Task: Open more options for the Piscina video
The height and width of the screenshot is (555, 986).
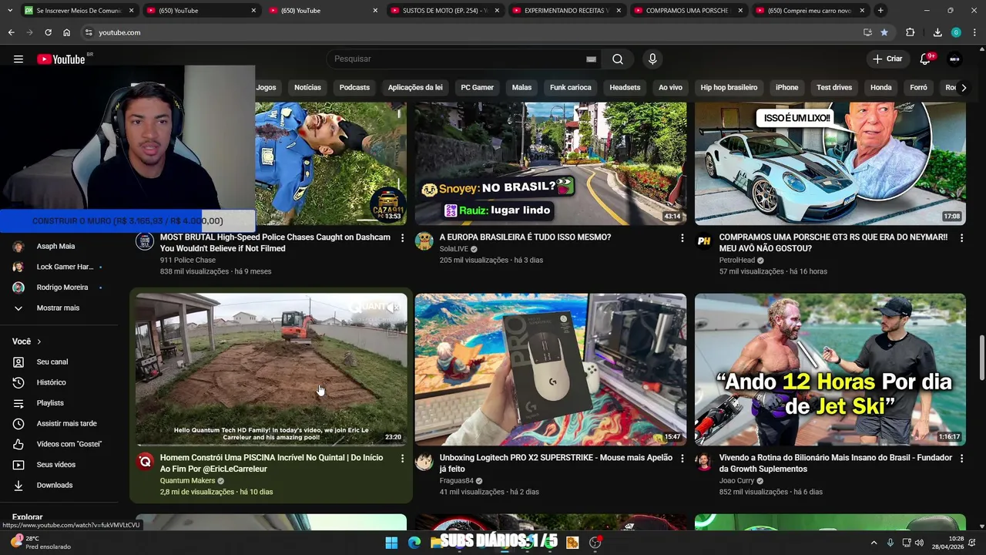Action: (402, 459)
